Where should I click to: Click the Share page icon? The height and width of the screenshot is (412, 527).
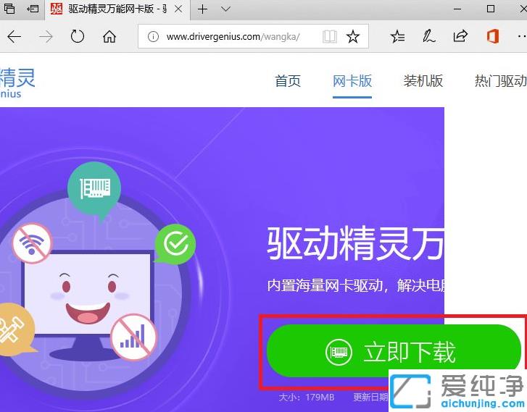(x=460, y=36)
